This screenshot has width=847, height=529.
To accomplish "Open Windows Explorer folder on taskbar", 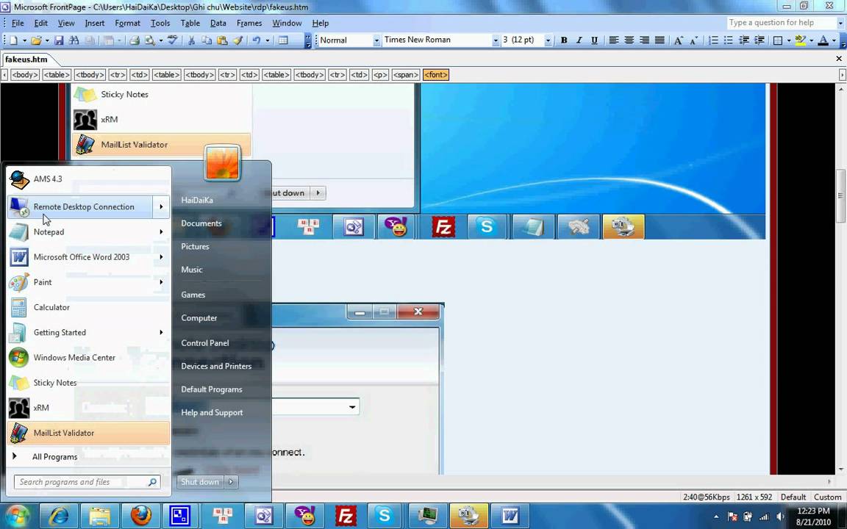I will (100, 516).
